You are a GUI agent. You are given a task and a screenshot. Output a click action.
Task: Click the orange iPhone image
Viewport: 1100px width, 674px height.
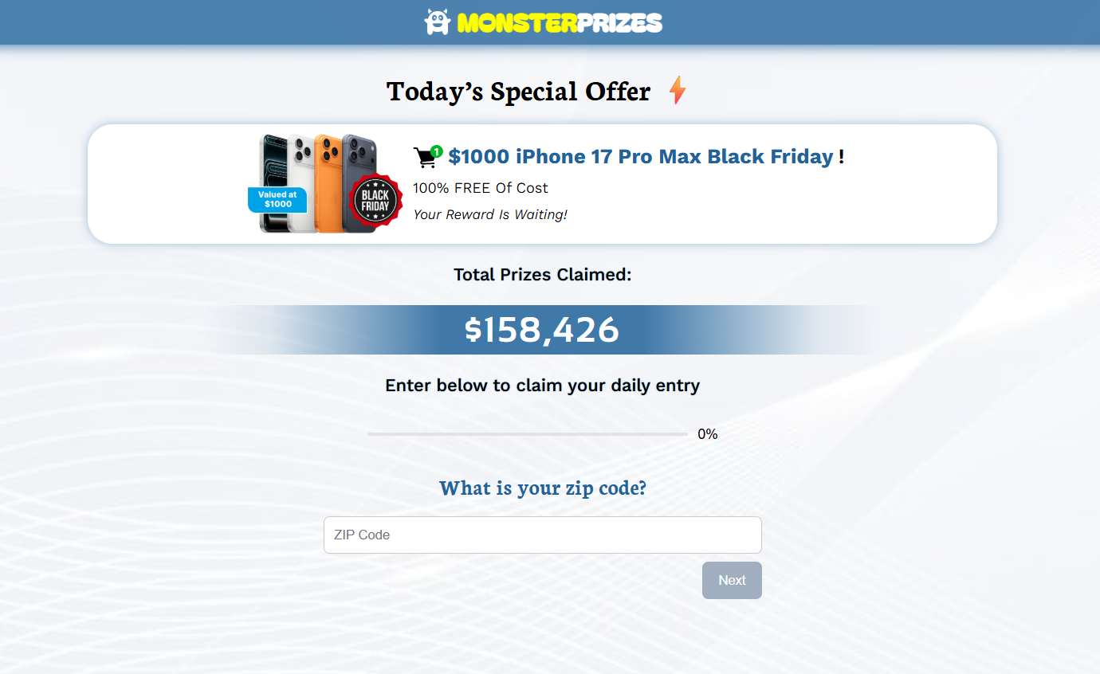click(328, 183)
